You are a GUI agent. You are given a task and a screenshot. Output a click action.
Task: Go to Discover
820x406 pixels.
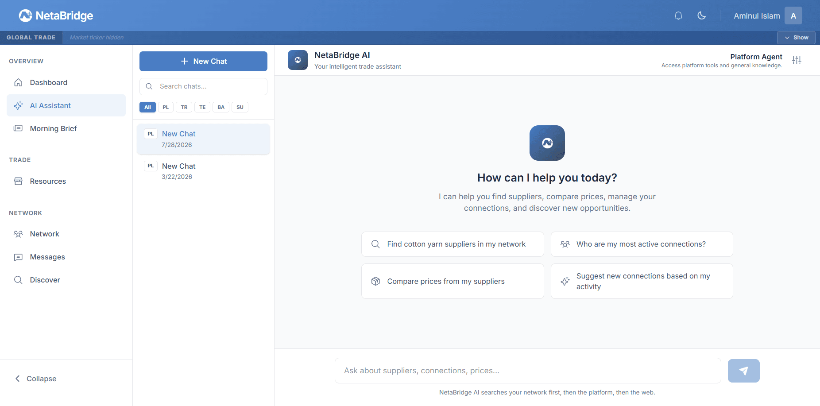(x=66, y=280)
